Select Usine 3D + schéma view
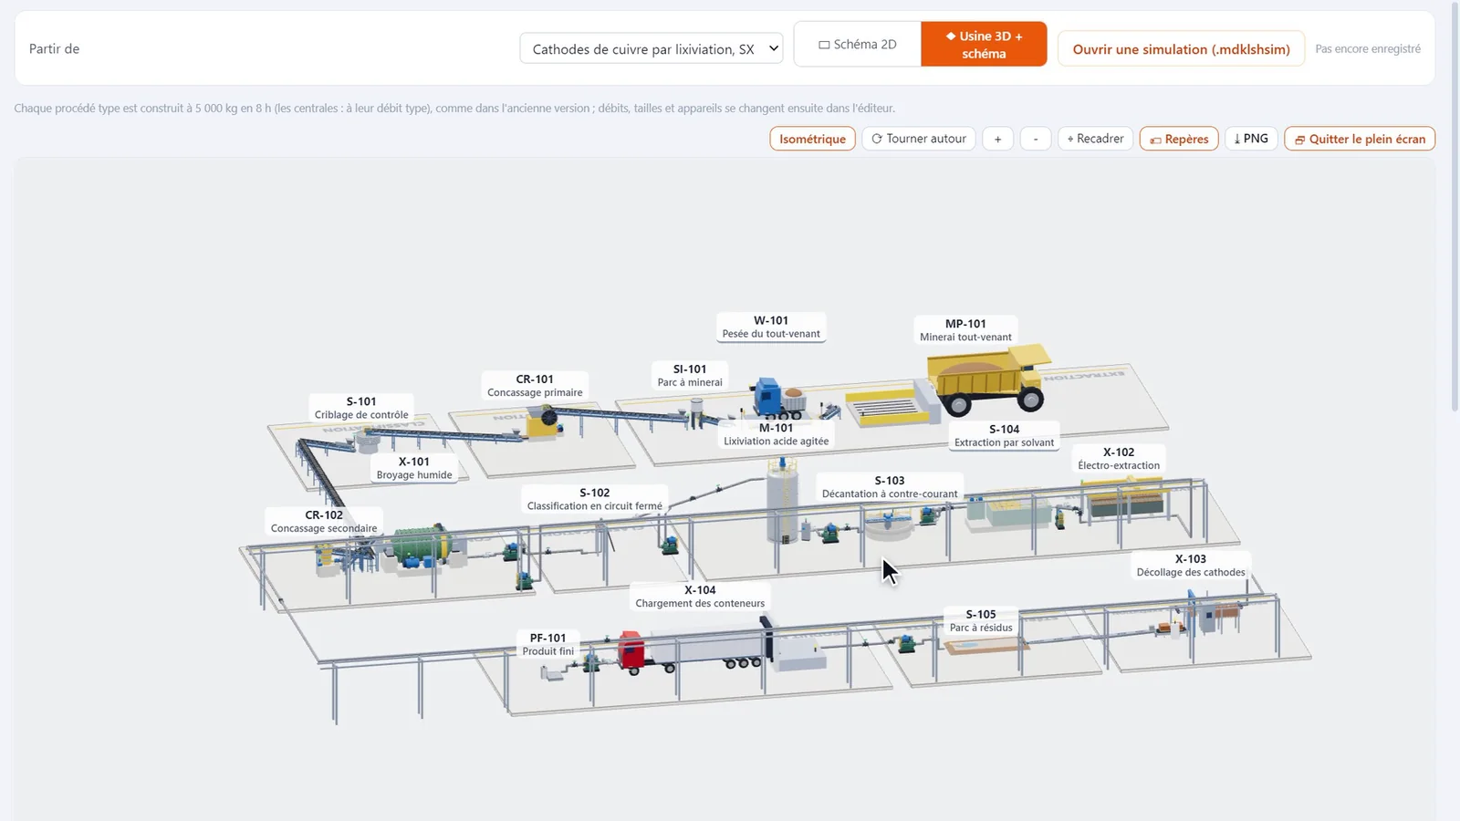Viewport: 1460px width, 821px height. (x=984, y=44)
